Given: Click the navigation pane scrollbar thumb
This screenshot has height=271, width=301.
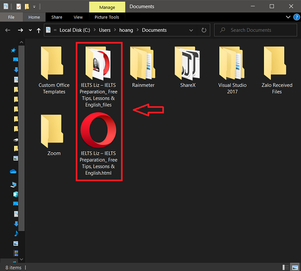Looking at the screenshot, I should click(21, 138).
